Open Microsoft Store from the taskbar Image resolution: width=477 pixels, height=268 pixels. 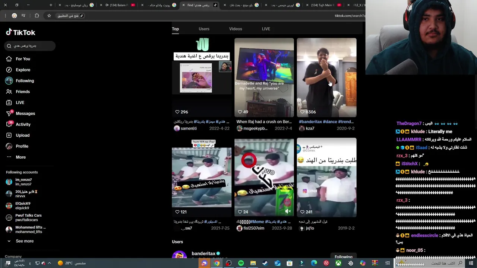(290, 263)
